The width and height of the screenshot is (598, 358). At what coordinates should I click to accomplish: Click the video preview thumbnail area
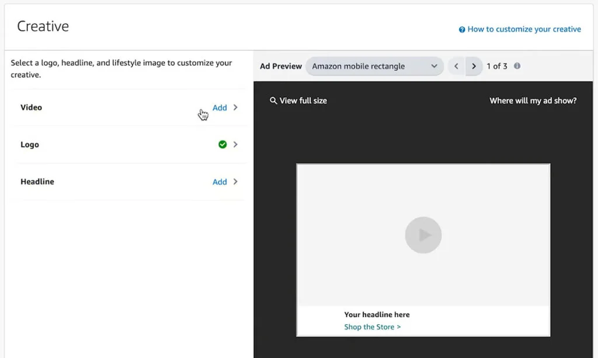point(423,235)
